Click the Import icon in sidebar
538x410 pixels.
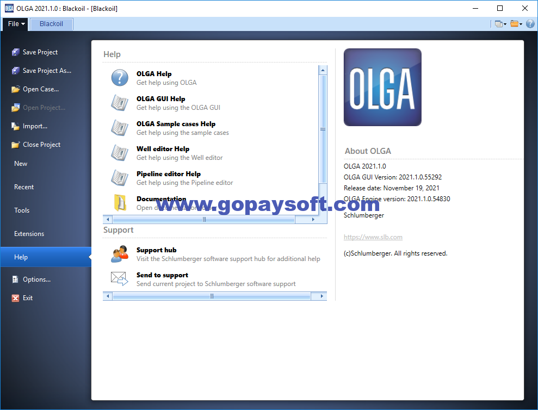15,126
